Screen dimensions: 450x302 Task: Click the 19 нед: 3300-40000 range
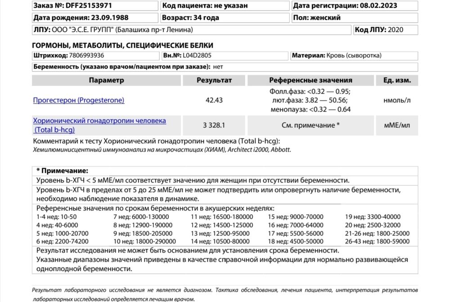coord(373,217)
